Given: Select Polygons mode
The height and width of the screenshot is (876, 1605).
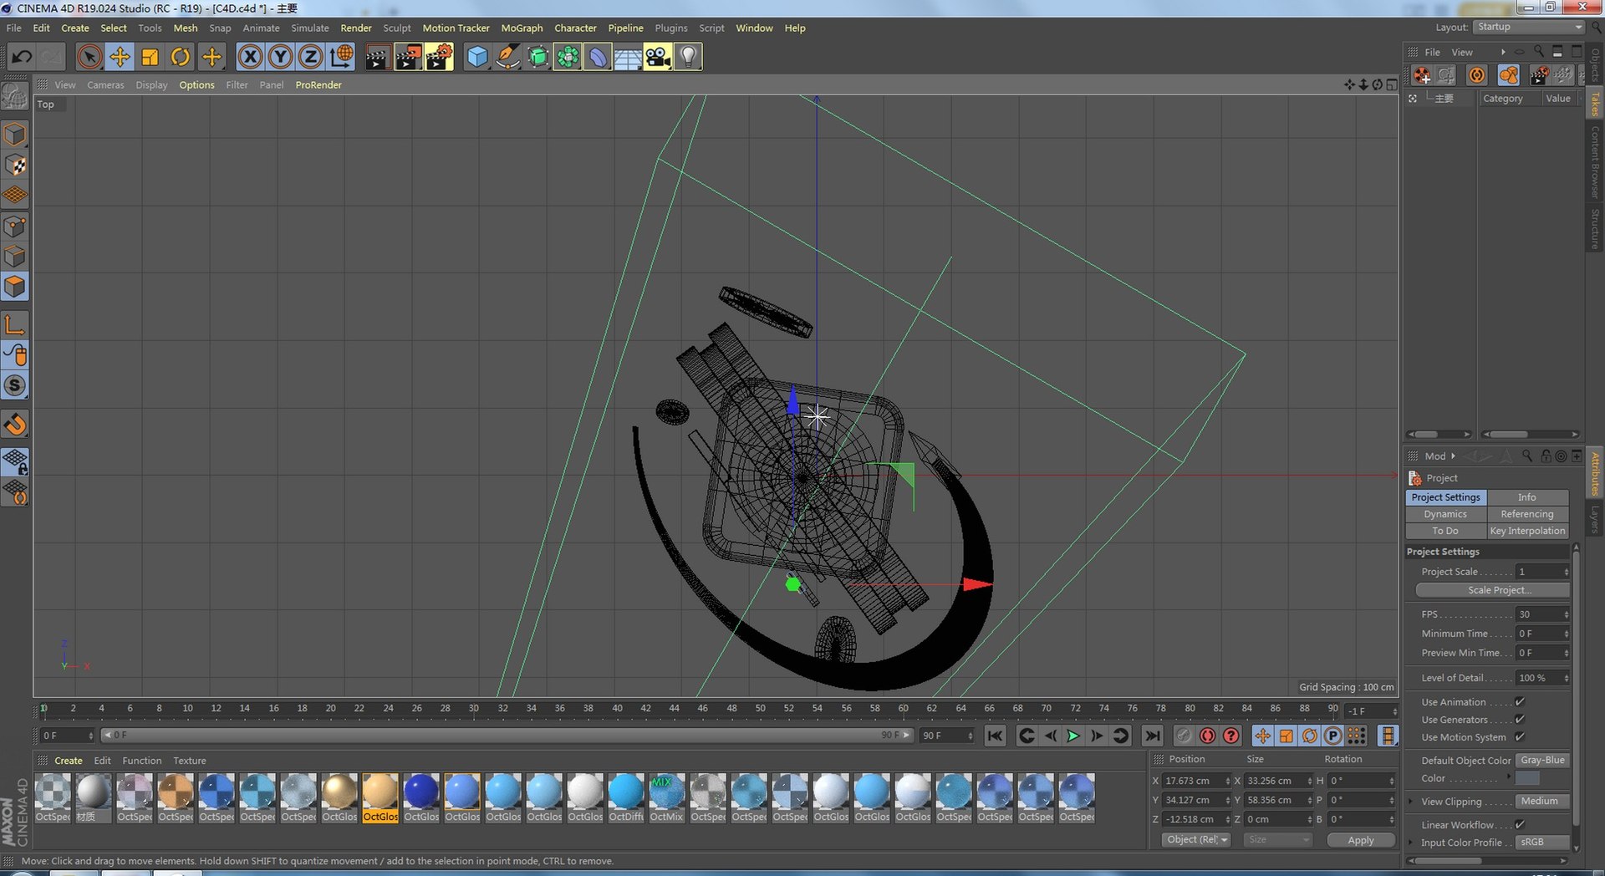Looking at the screenshot, I should [15, 287].
